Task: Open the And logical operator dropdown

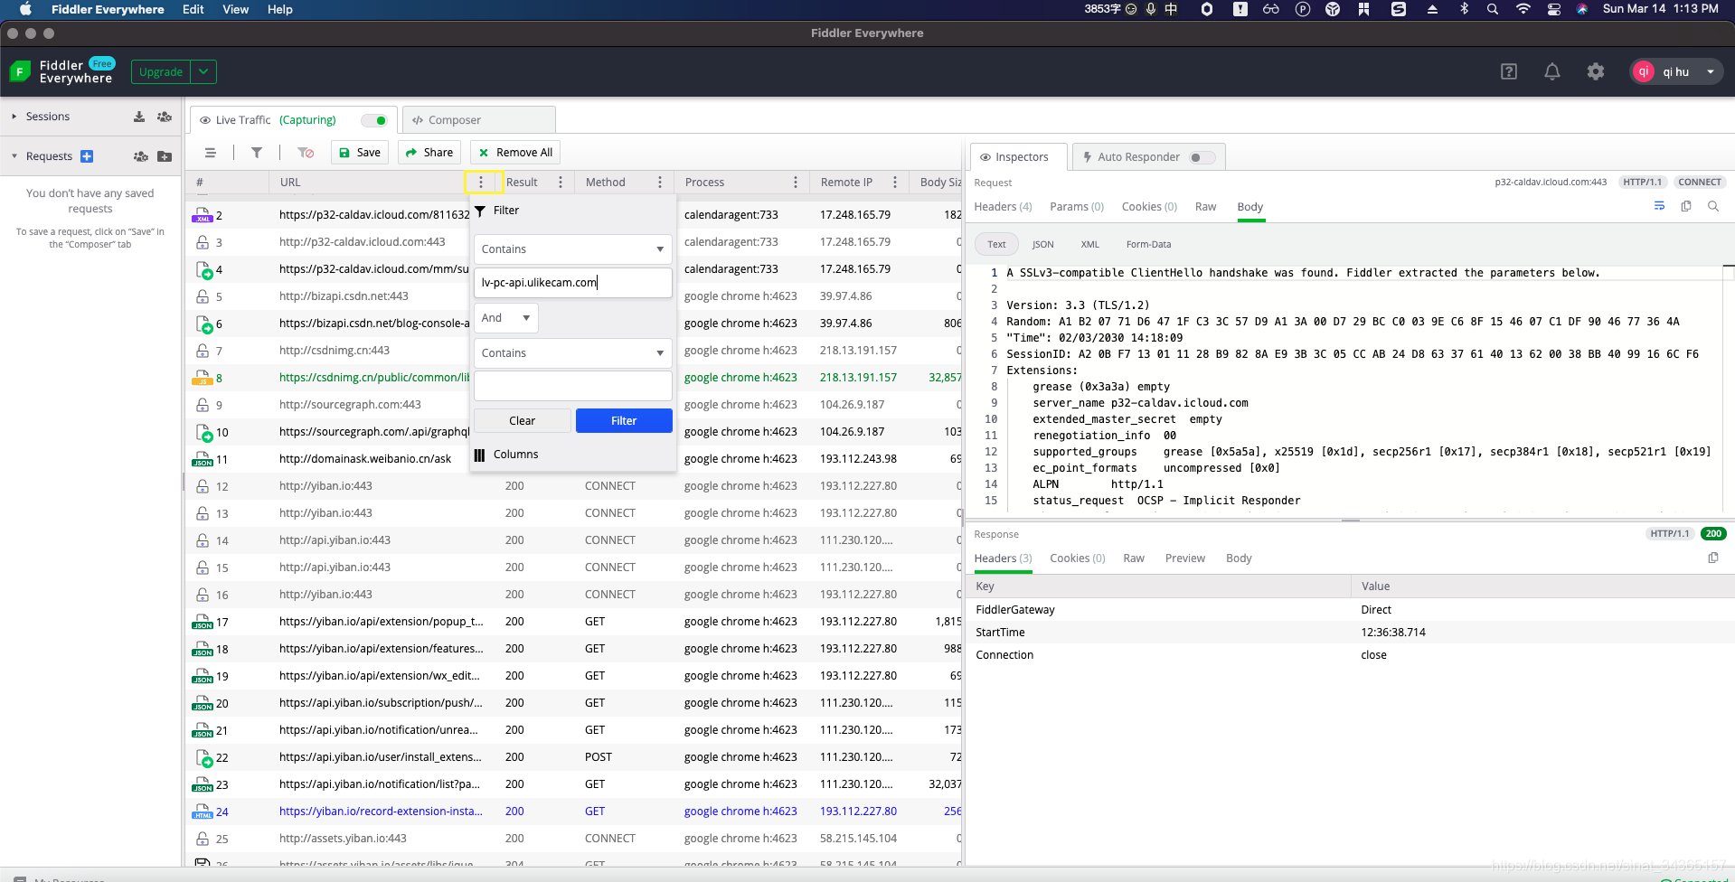Action: [x=505, y=318]
